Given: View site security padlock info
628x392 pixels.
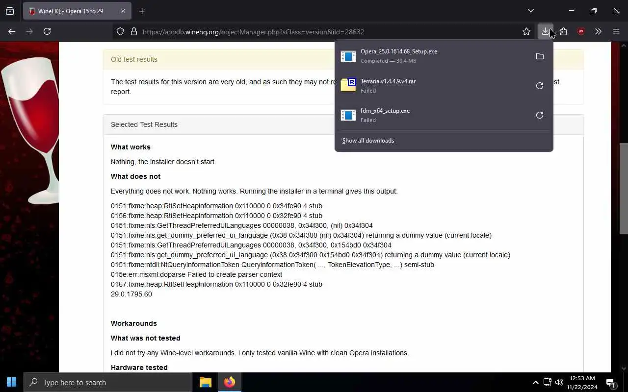Looking at the screenshot, I should click(133, 31).
